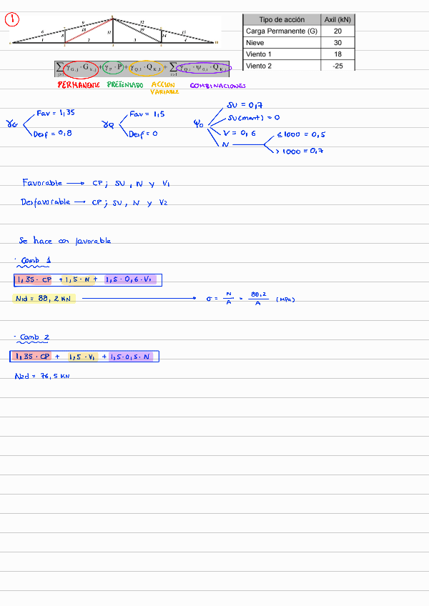This screenshot has width=429, height=606.
Task: Click the 'N2d = 76,5 kN' result
Action: 42,376
